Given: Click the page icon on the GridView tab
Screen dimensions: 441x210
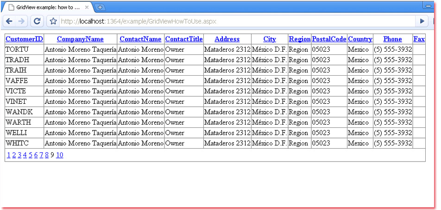Looking at the screenshot, I should coord(12,7).
